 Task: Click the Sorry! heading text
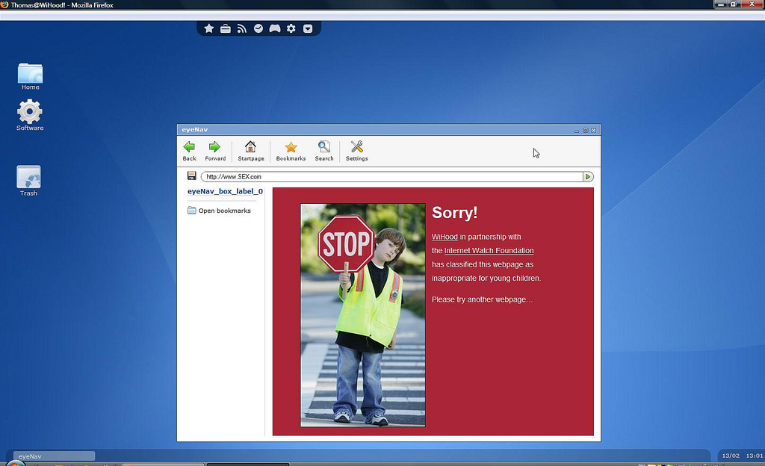[454, 213]
